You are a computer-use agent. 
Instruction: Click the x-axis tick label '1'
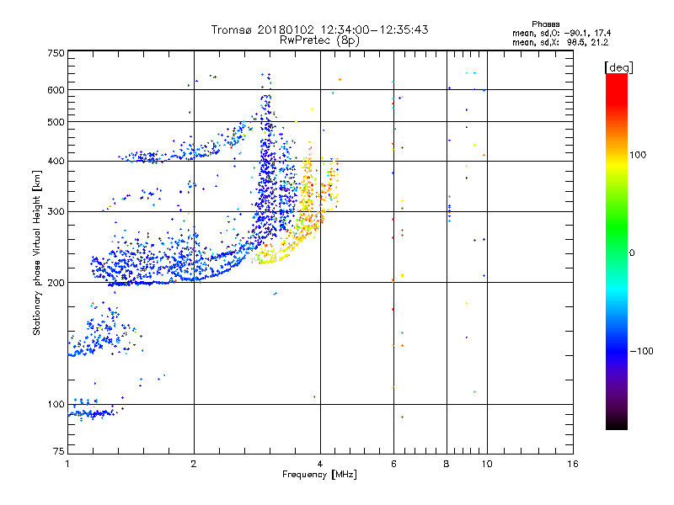pyautogui.click(x=67, y=464)
